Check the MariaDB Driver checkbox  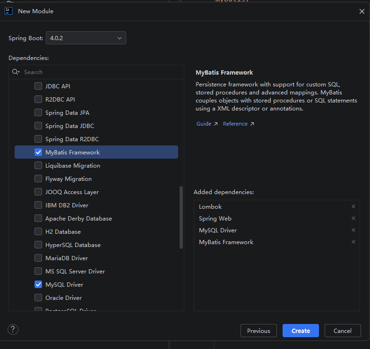coord(38,258)
